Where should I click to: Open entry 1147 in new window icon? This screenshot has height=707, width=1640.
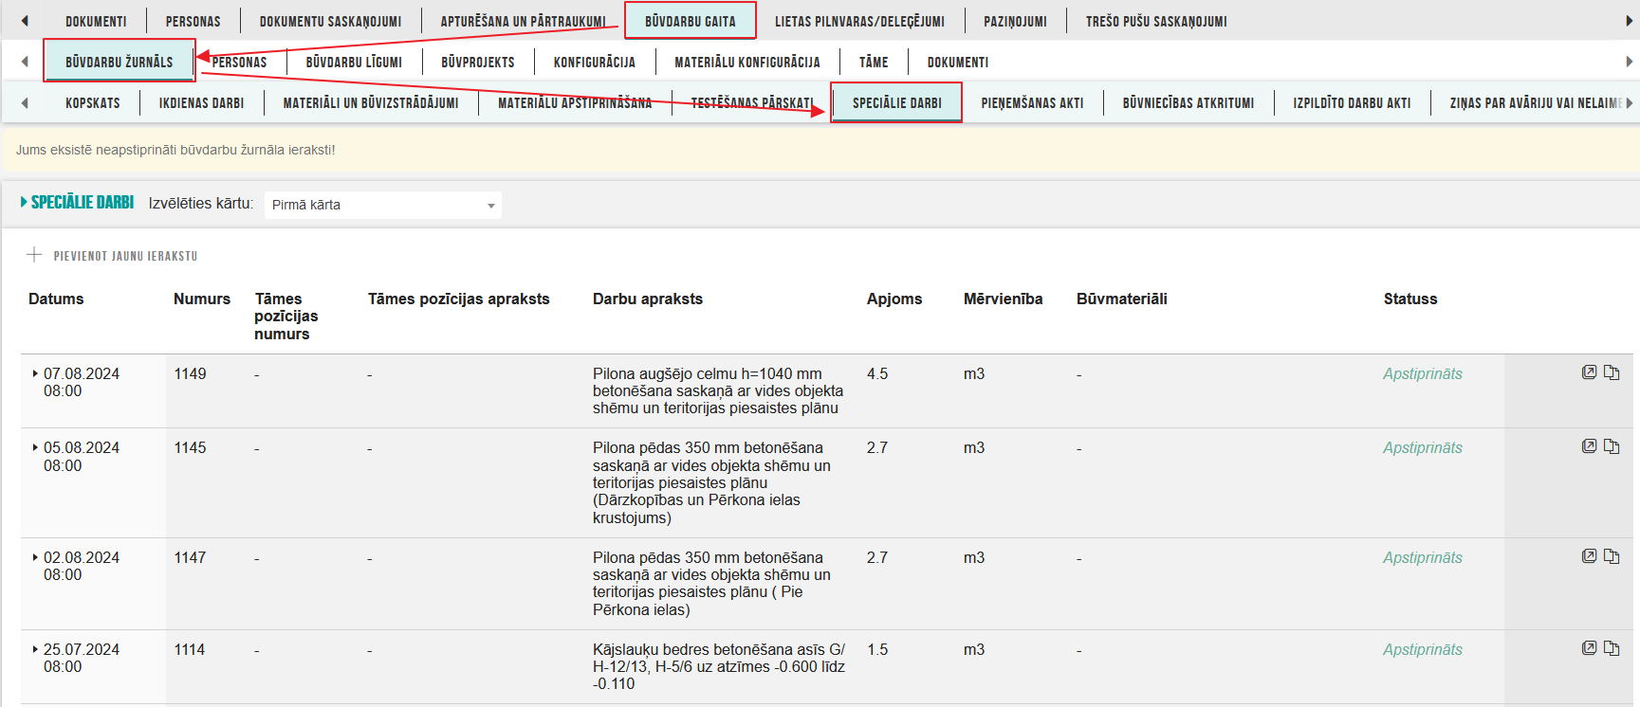1589,556
